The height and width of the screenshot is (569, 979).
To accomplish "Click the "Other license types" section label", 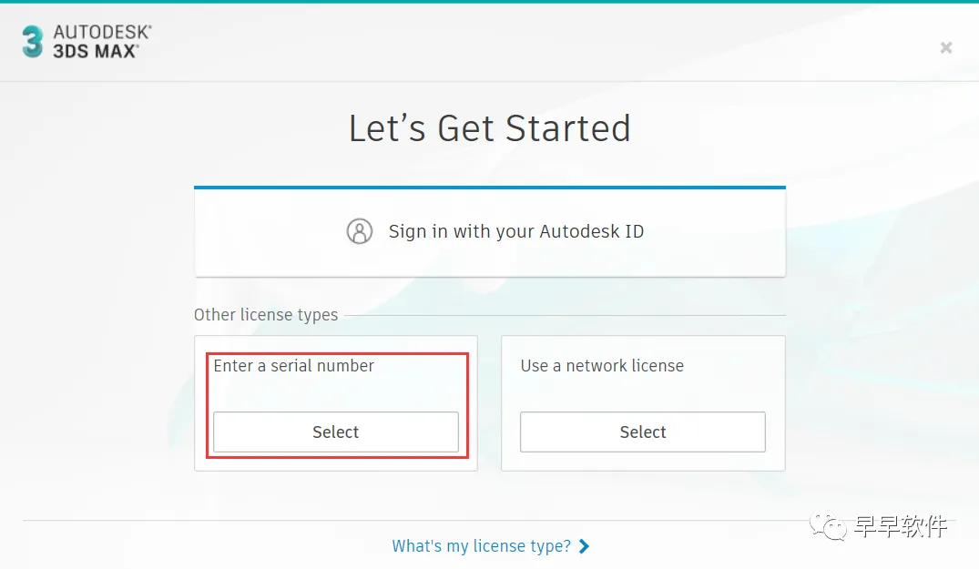I will point(266,315).
